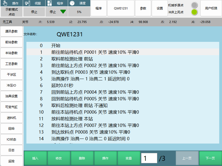This screenshot has width=222, height=166.
Task: Click the green 冲床上死点 indicator light
Action: (194, 12)
